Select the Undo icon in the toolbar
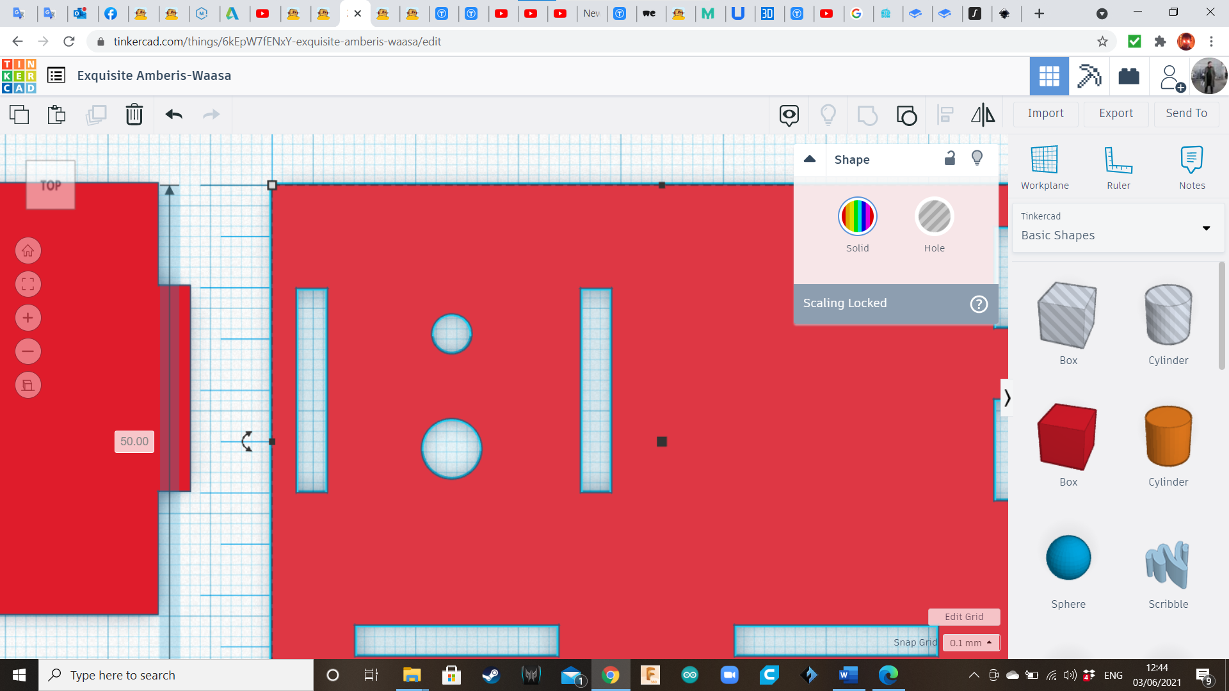This screenshot has height=691, width=1229. pos(173,115)
